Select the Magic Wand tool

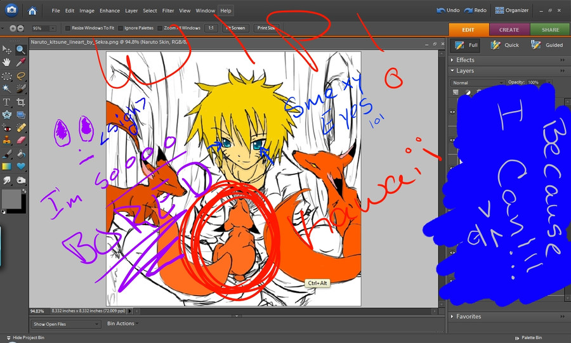pos(6,89)
